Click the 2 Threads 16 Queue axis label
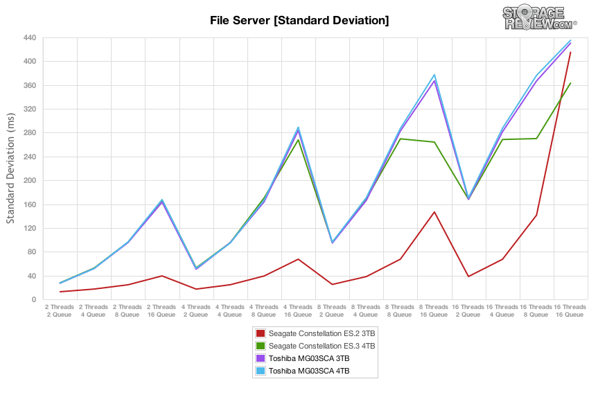The height and width of the screenshot is (395, 589). [x=161, y=311]
